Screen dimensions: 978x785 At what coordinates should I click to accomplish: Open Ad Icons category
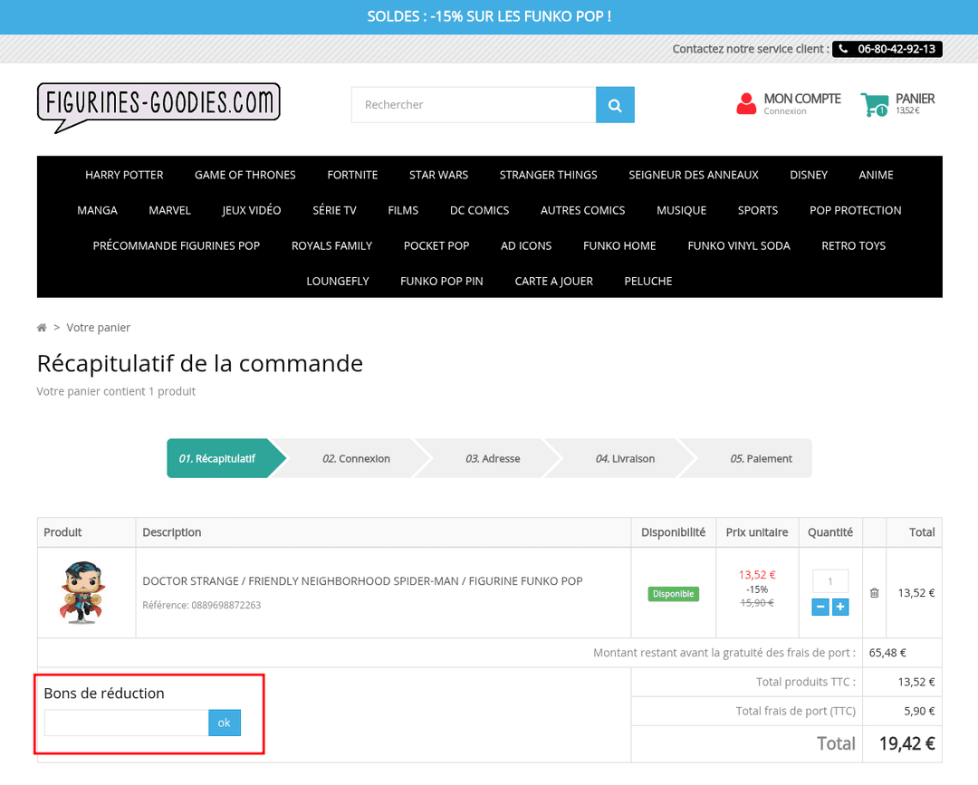pyautogui.click(x=526, y=245)
